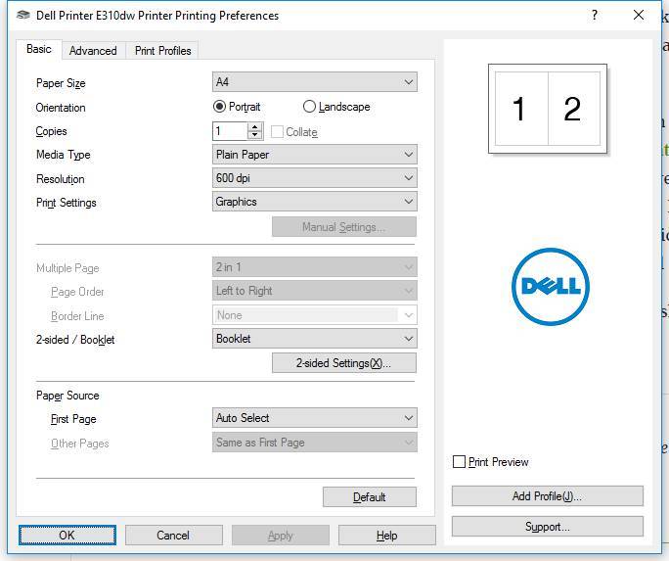The width and height of the screenshot is (669, 561).
Task: Click the Paper Size label
Action: pyautogui.click(x=61, y=83)
